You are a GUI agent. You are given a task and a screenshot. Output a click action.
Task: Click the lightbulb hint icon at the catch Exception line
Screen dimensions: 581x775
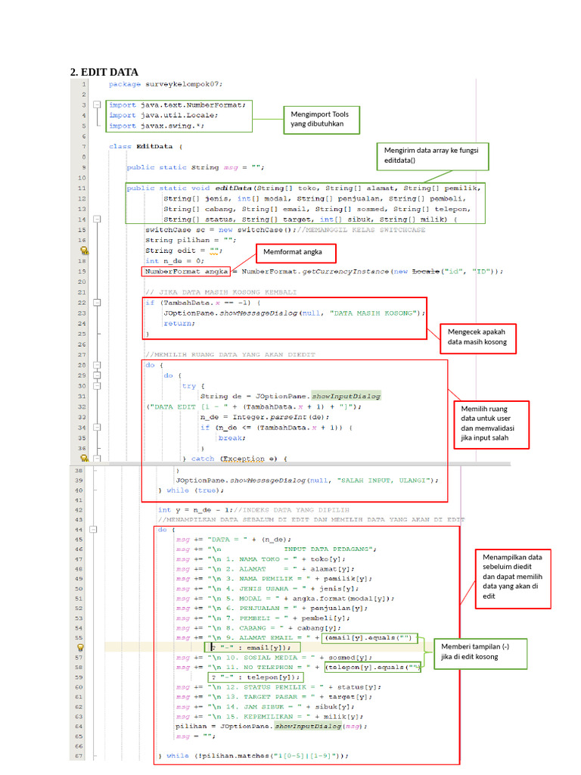(x=85, y=458)
